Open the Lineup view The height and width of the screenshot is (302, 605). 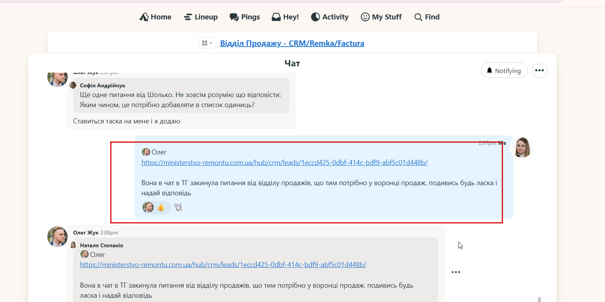coord(201,17)
